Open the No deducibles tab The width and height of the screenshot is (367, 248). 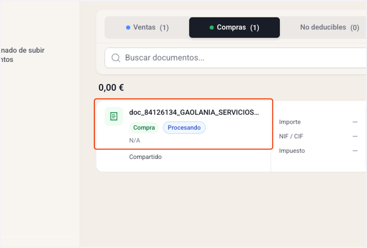tap(329, 28)
